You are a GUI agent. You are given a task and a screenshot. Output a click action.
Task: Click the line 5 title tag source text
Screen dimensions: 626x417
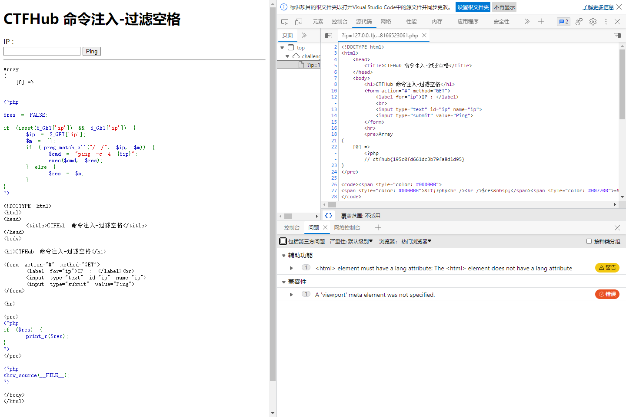pos(418,66)
